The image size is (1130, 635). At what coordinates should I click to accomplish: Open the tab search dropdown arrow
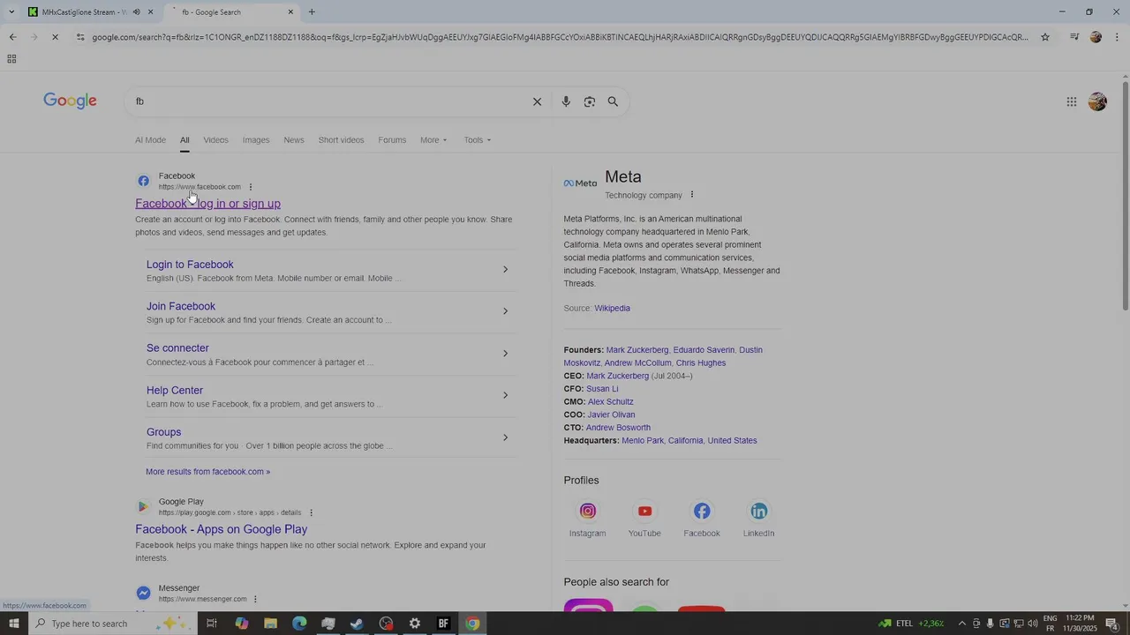[x=11, y=12]
